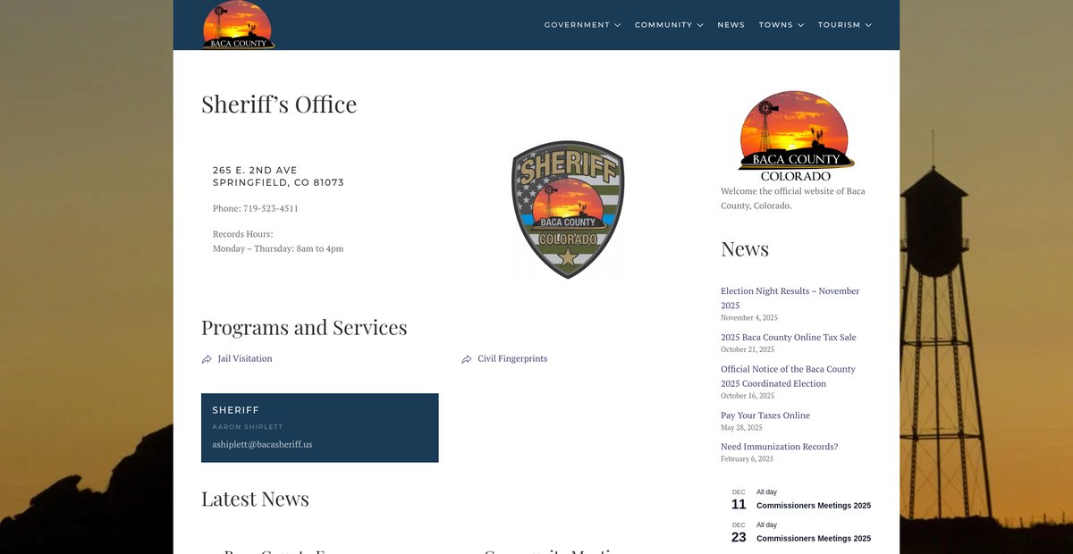Click the date November 4, 2025
Viewport: 1073px width, 554px height.
click(749, 318)
